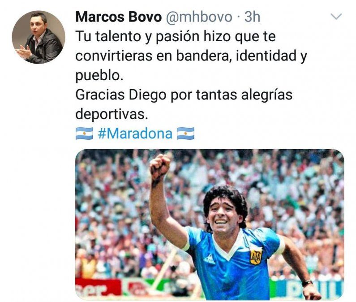
Task: Open the attached stadium photo of the player
Action: coord(210,224)
